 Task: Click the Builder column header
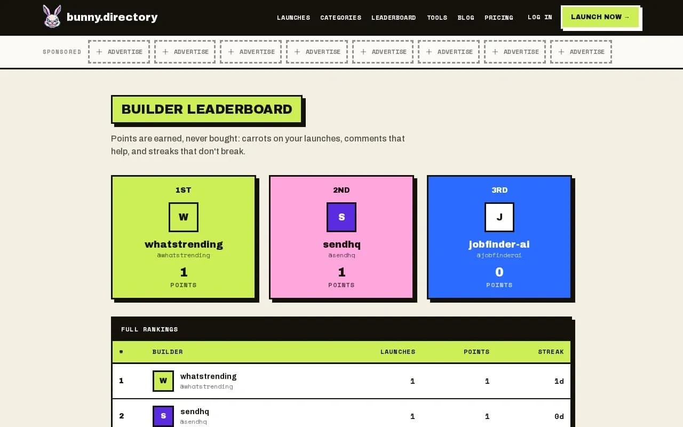pos(168,352)
